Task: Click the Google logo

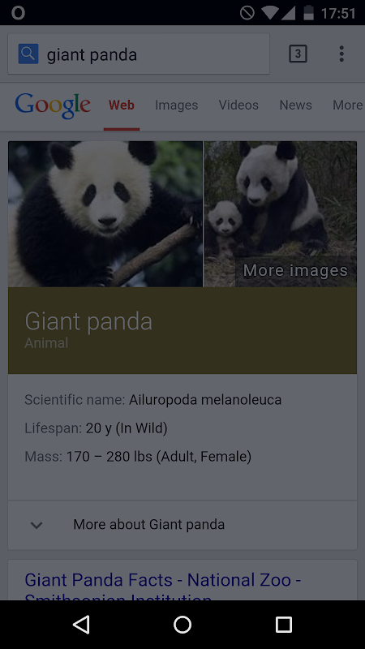Action: 53,106
